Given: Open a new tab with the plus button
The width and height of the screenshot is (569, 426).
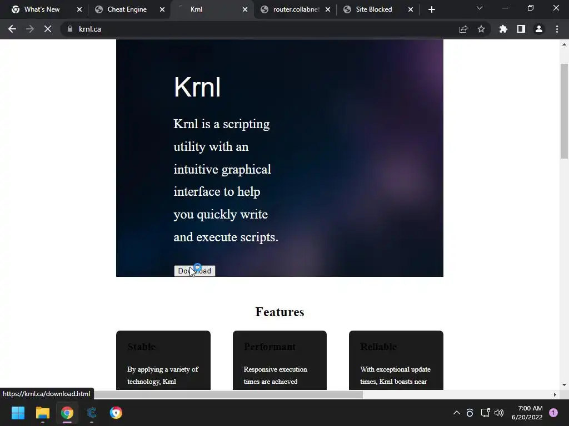Looking at the screenshot, I should [x=431, y=9].
